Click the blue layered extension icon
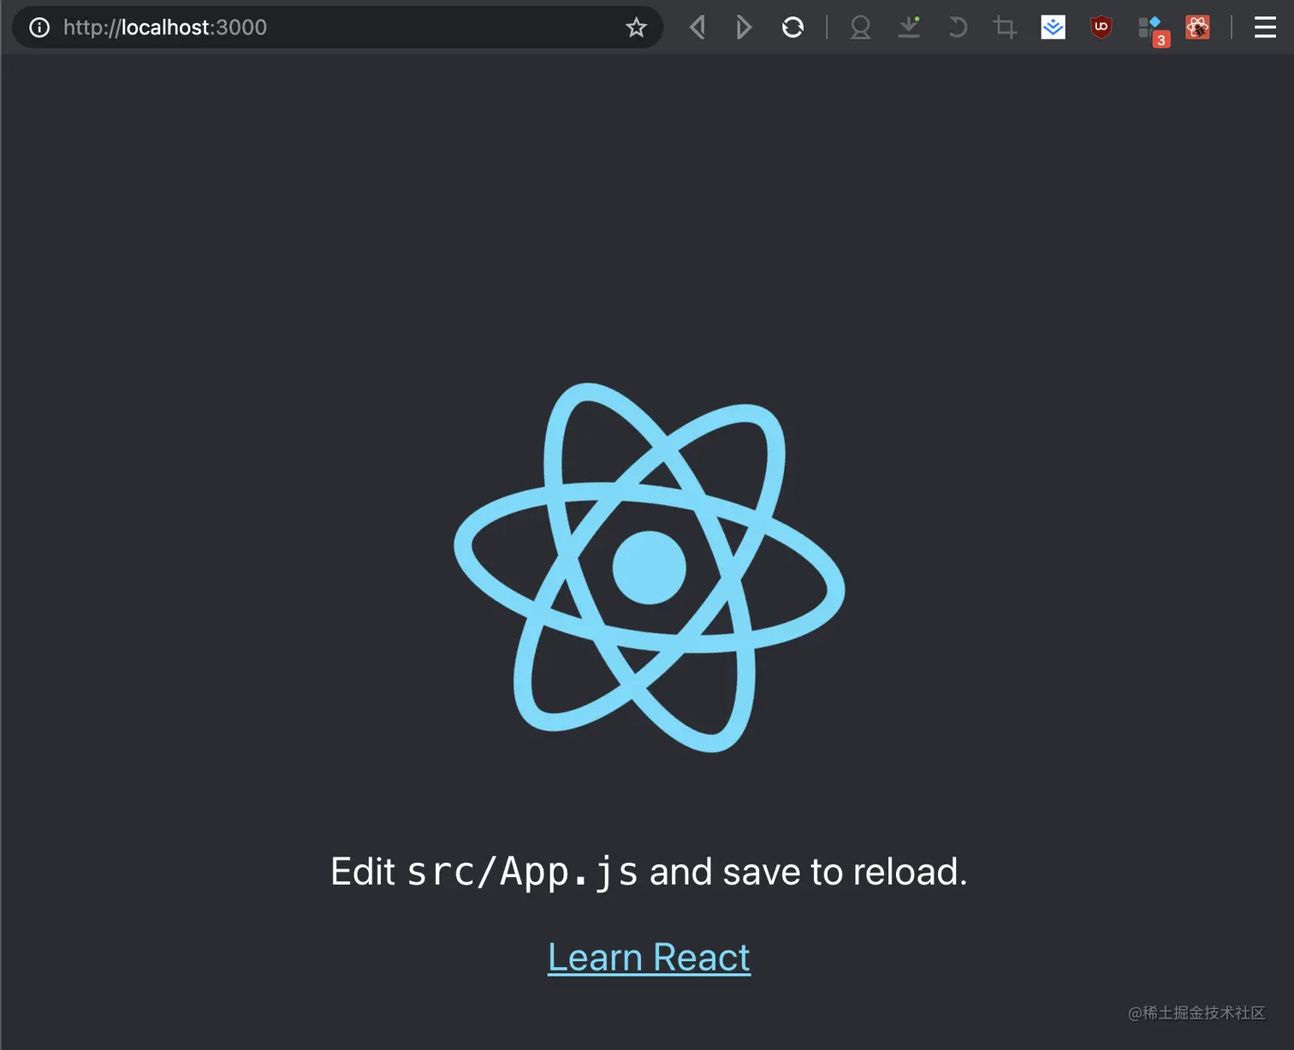The image size is (1294, 1050). tap(1053, 27)
